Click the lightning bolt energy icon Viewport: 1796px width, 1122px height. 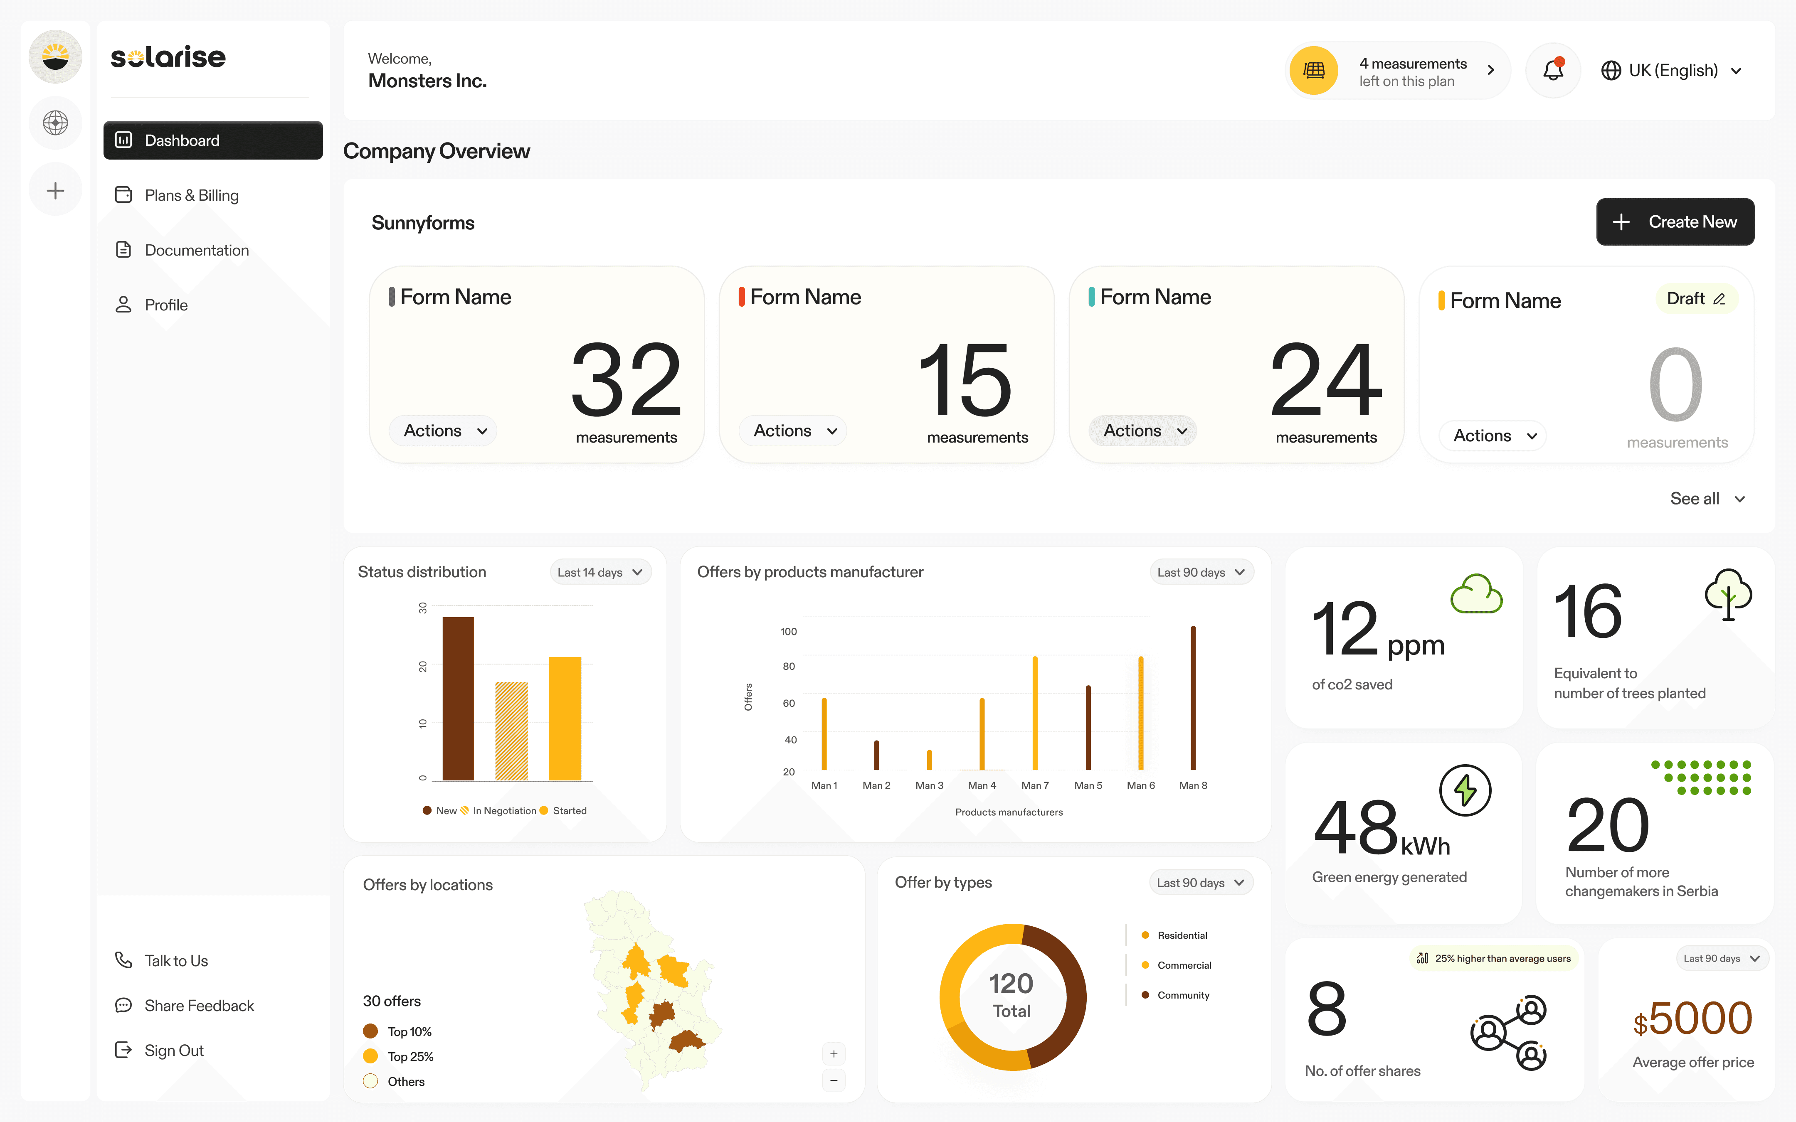(1465, 790)
